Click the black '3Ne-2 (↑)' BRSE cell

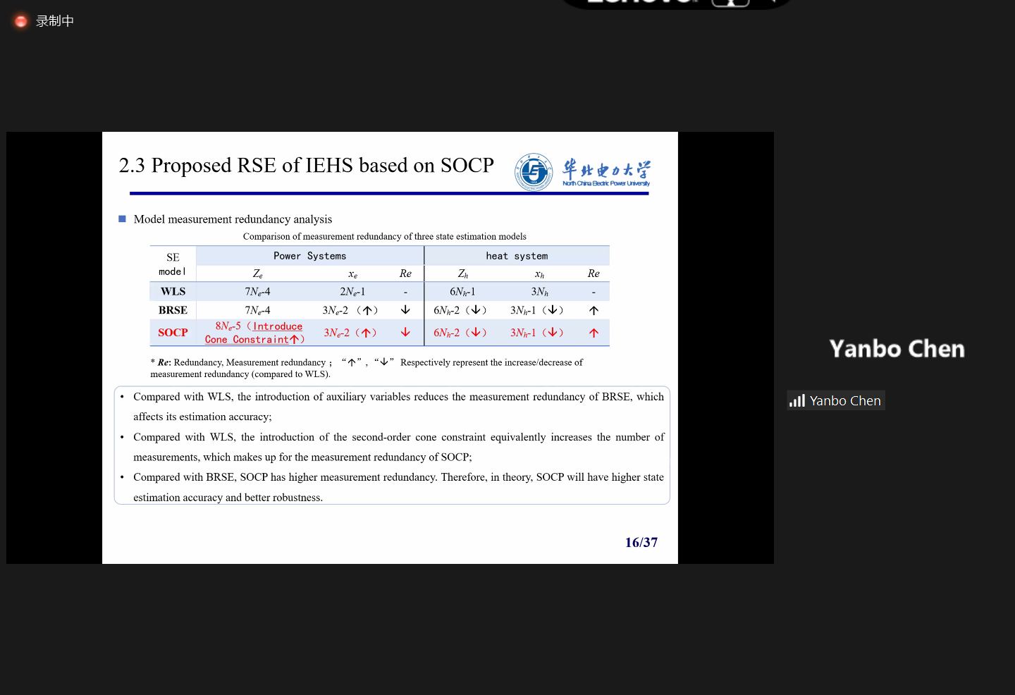(350, 310)
